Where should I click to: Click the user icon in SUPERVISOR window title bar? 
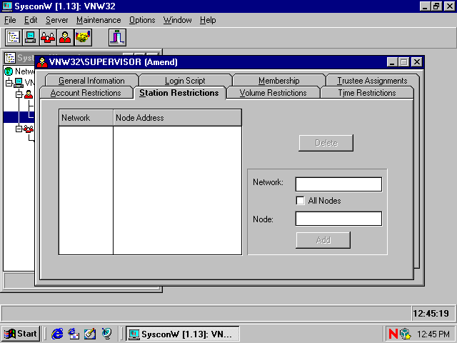42,62
